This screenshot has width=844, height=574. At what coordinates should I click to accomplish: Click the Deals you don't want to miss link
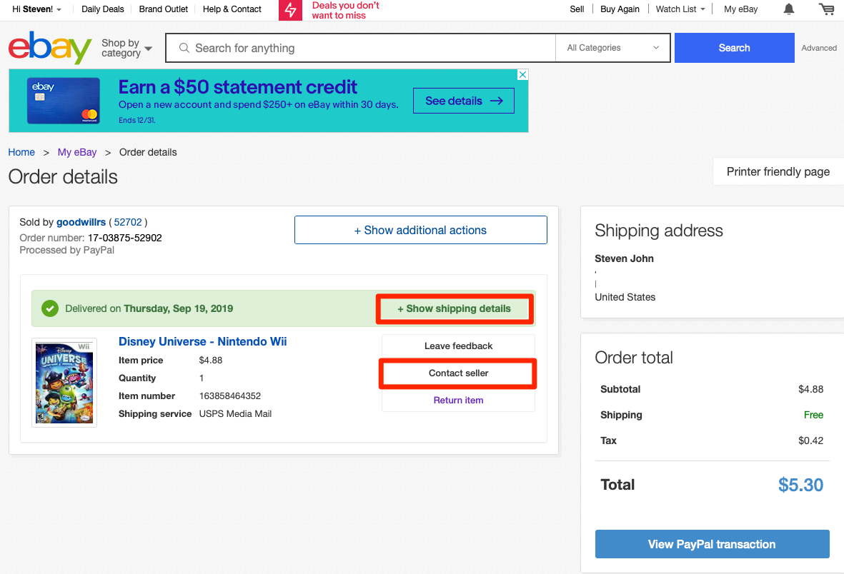[345, 10]
